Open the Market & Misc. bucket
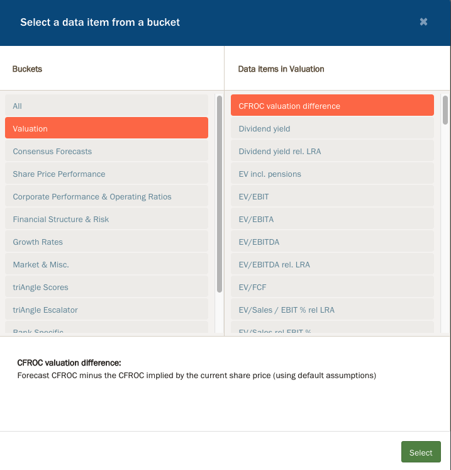 pos(106,264)
